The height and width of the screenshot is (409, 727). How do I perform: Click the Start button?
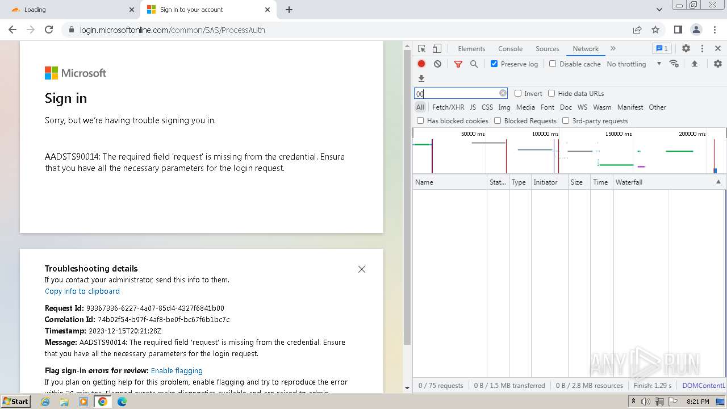point(16,402)
